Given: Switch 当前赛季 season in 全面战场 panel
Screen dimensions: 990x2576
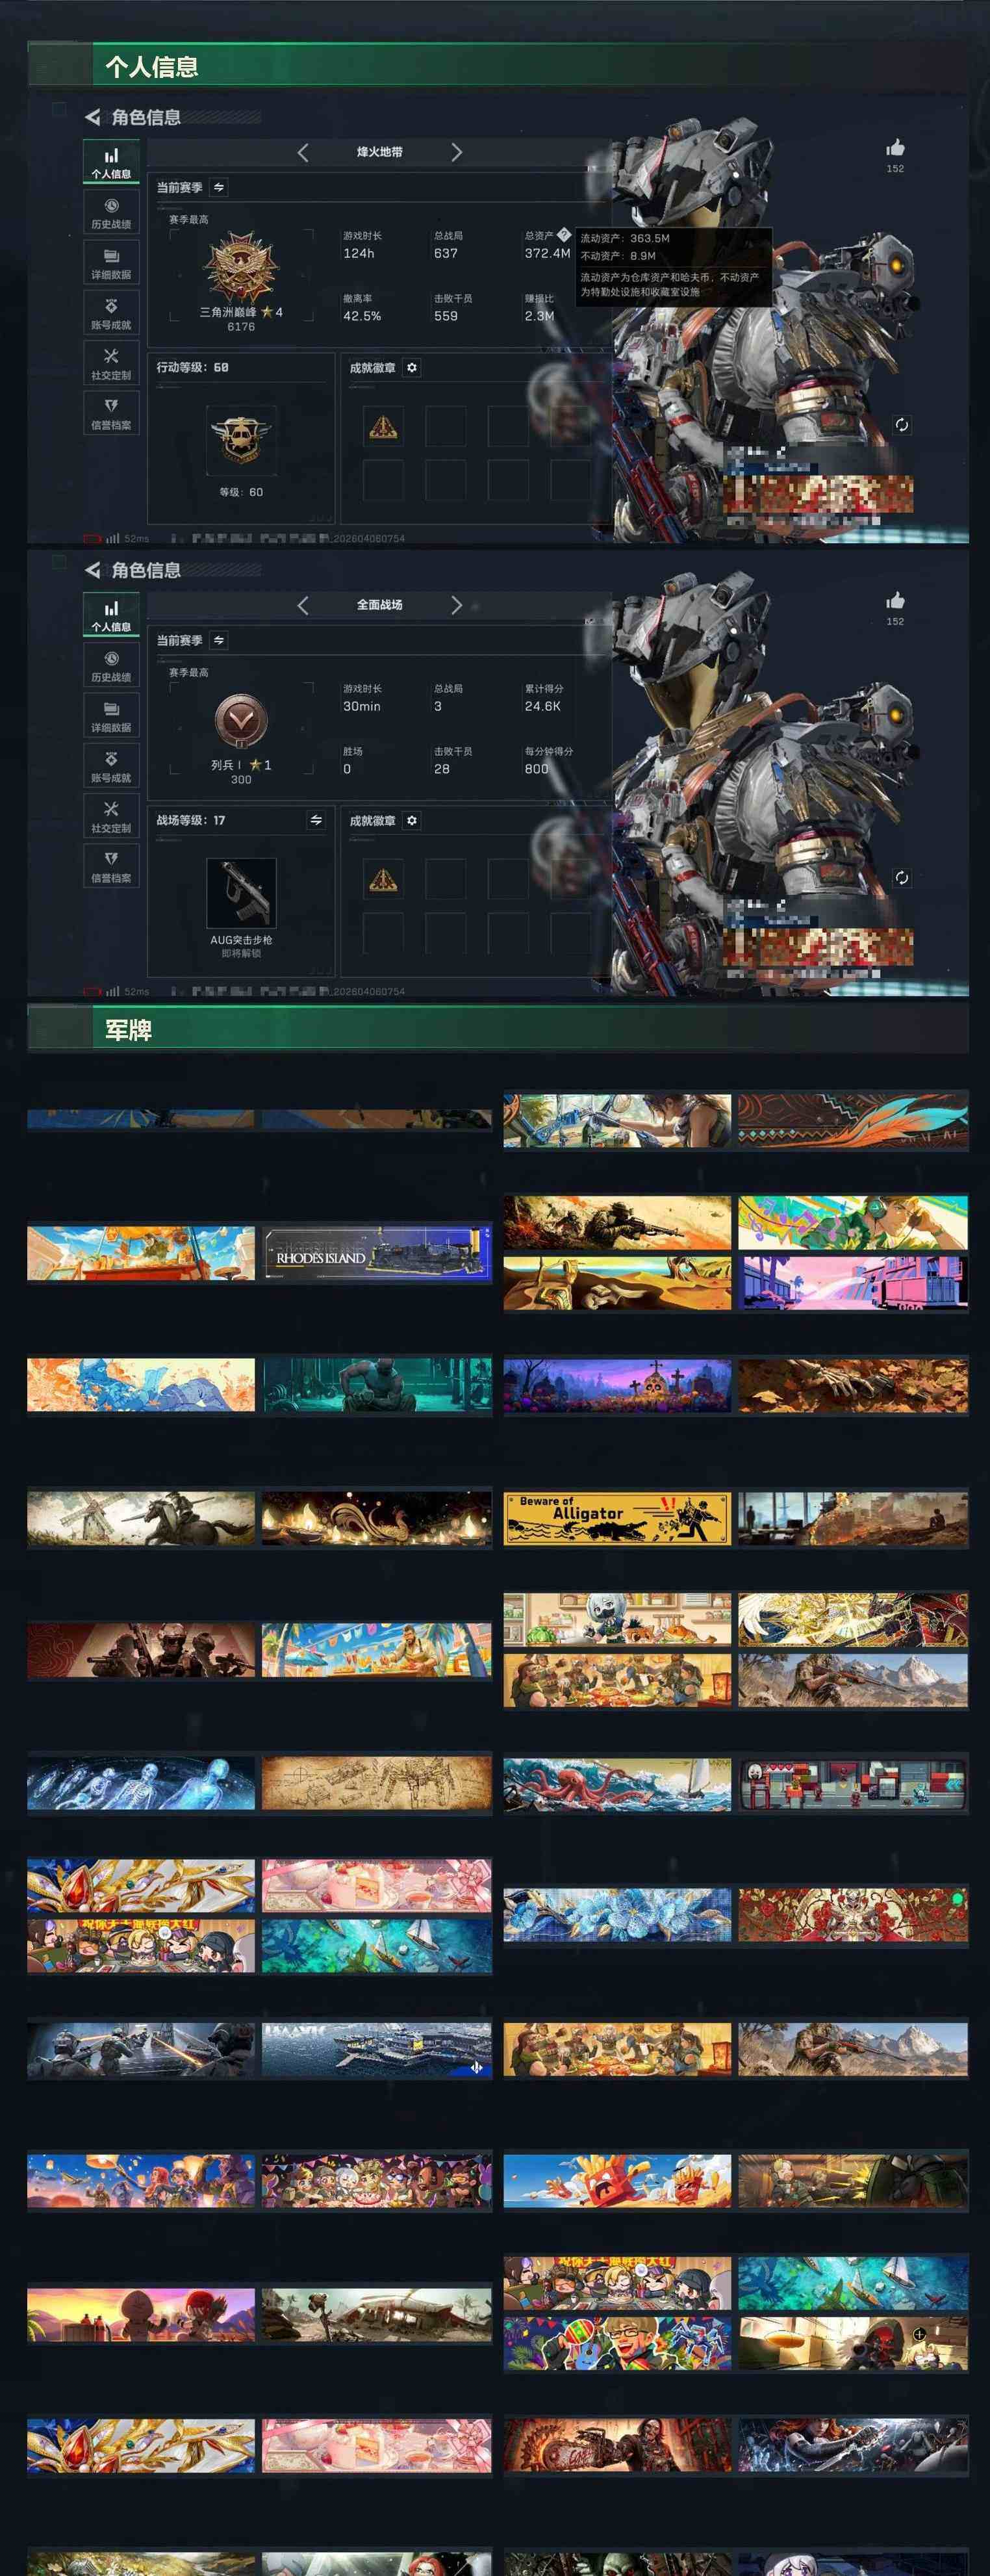Looking at the screenshot, I should point(219,640).
